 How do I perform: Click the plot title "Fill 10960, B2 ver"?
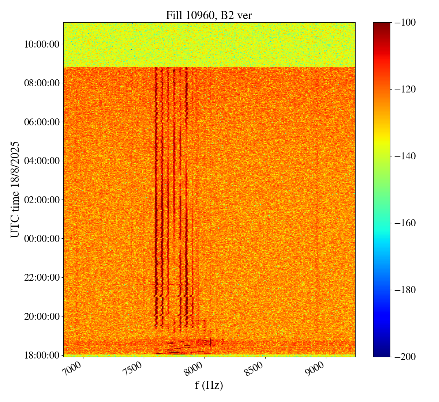click(x=209, y=15)
